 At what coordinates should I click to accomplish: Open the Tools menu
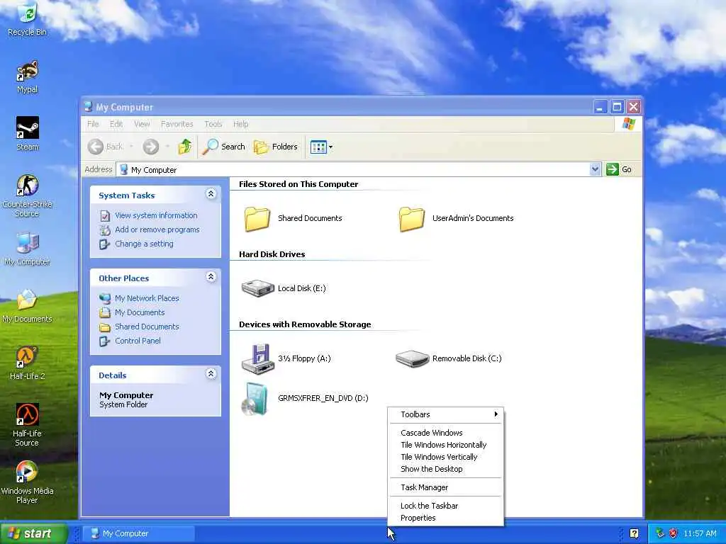pyautogui.click(x=213, y=124)
